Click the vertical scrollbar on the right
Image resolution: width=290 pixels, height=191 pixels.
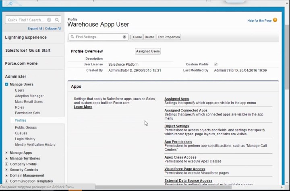coord(287,57)
